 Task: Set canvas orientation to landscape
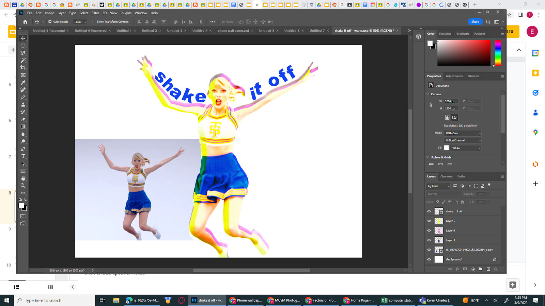pyautogui.click(x=455, y=117)
